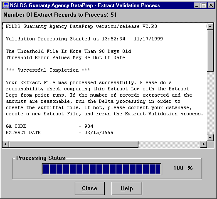Click 'Number Of Extract Records to Process: 51' label
217x199 pixels.
60,15
